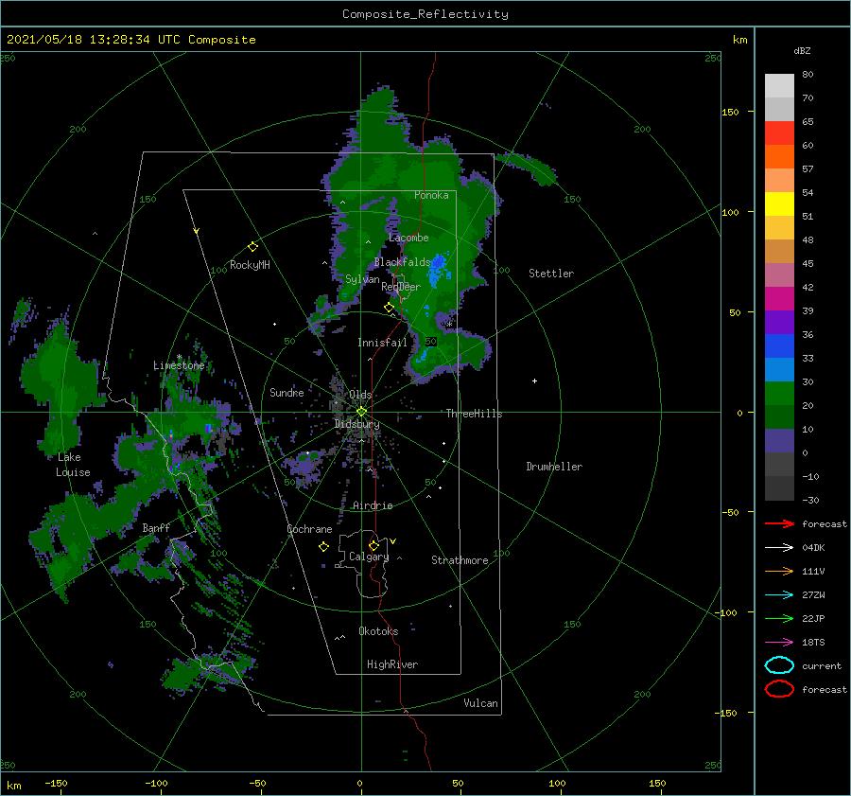Select the red 60-65 dBZ color swatch
Viewport: 851px width, 796px height.
pyautogui.click(x=779, y=133)
